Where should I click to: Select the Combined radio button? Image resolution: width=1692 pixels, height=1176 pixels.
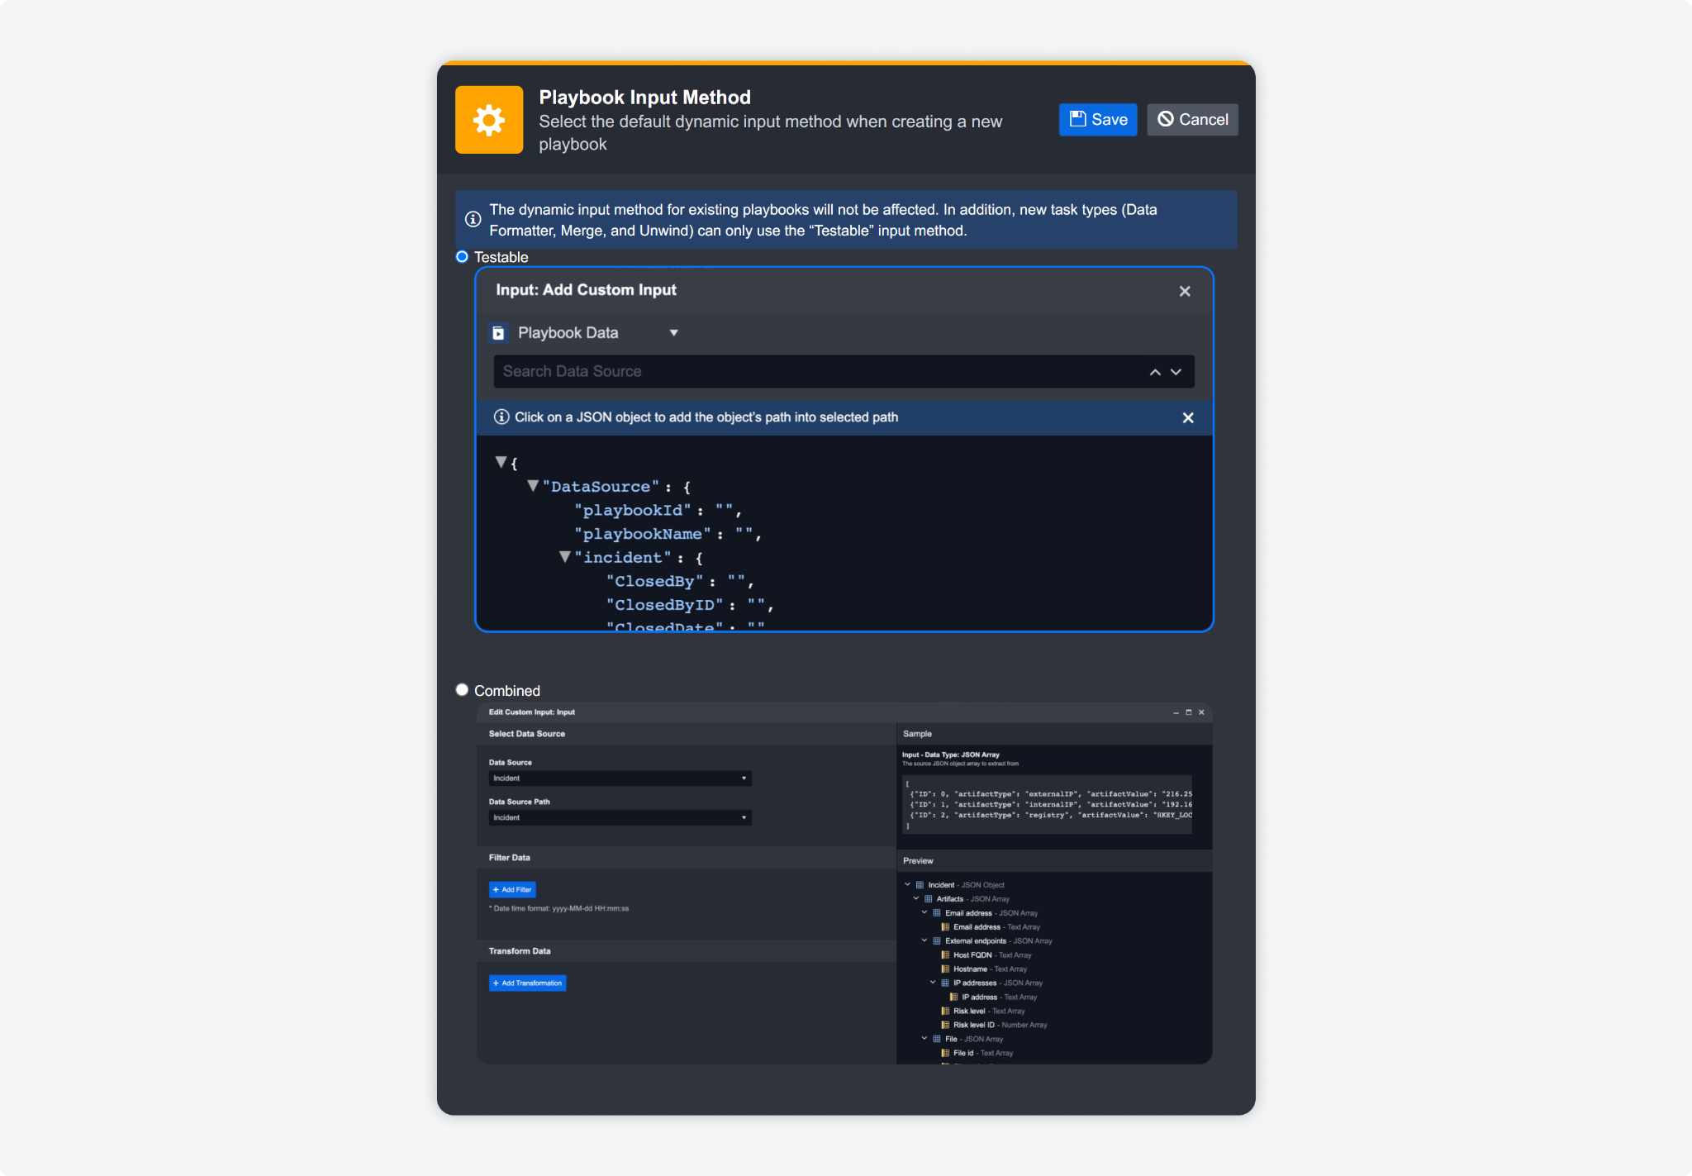pyautogui.click(x=463, y=690)
